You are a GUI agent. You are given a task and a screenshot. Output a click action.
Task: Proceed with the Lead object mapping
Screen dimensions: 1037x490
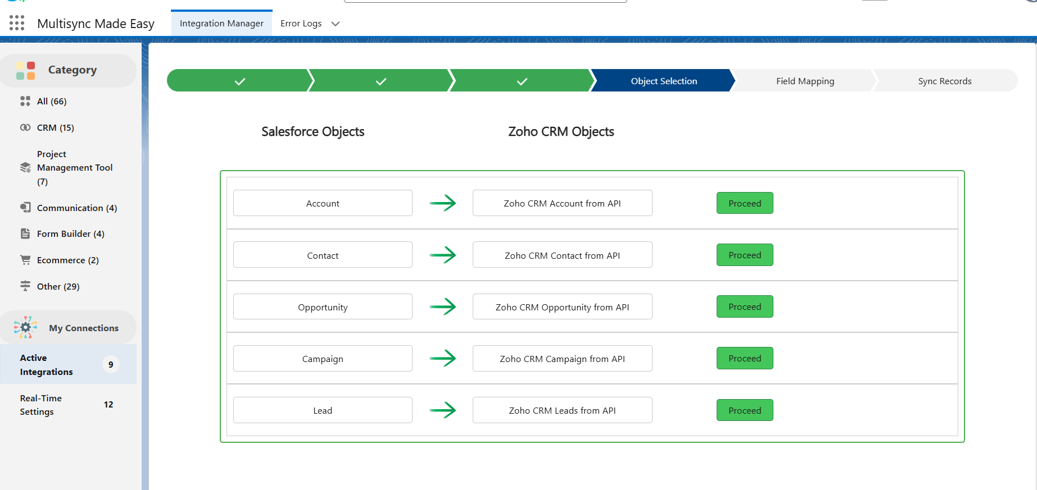click(x=745, y=410)
